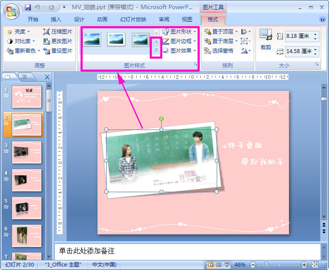Switch to normal view in status bar
This screenshot has width=329, height=270.
point(211,265)
